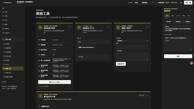Click the 创建并打开 button

pos(121,64)
